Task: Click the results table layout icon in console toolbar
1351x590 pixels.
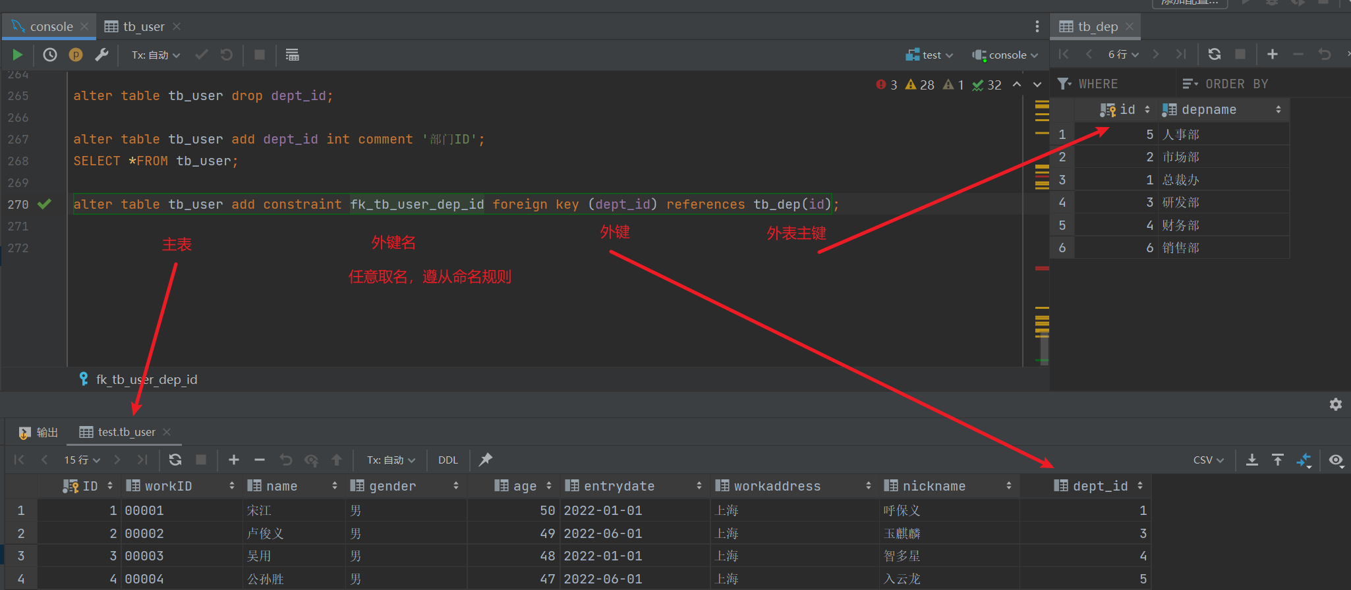Action: click(292, 55)
